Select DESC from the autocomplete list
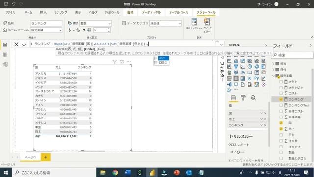This screenshot has height=177, width=314. pyautogui.click(x=161, y=63)
